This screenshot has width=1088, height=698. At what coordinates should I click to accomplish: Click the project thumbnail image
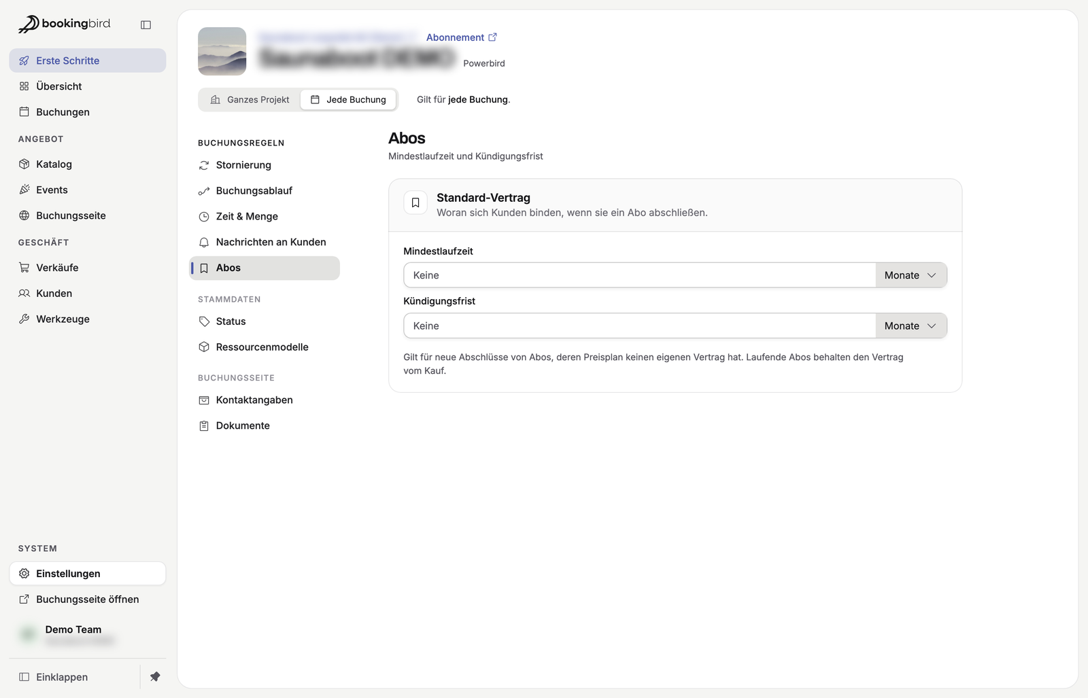[x=222, y=51]
